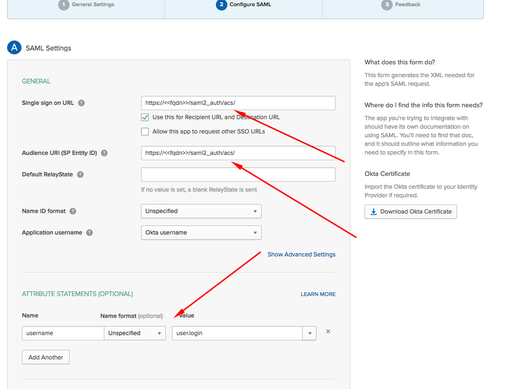This screenshot has width=509, height=389.
Task: Click the circular A badge beside SAML Settings
Action: (14, 48)
